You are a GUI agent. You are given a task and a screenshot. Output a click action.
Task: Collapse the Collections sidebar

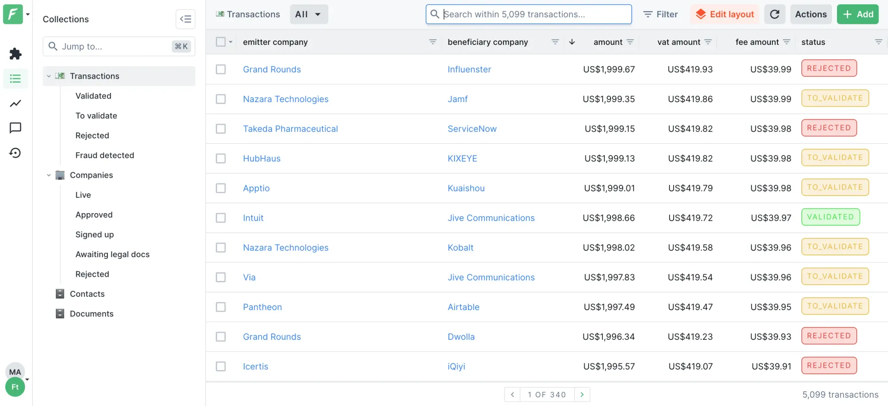pos(186,19)
